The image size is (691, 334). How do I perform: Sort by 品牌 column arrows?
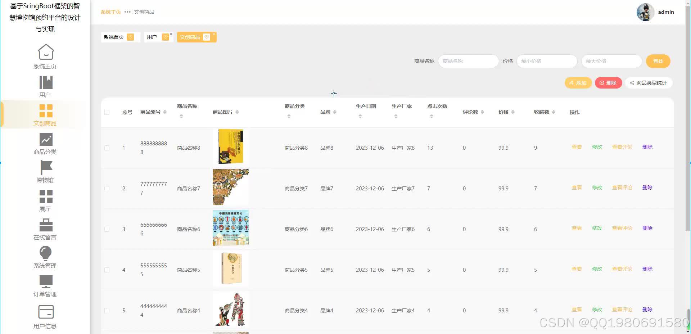click(x=335, y=112)
